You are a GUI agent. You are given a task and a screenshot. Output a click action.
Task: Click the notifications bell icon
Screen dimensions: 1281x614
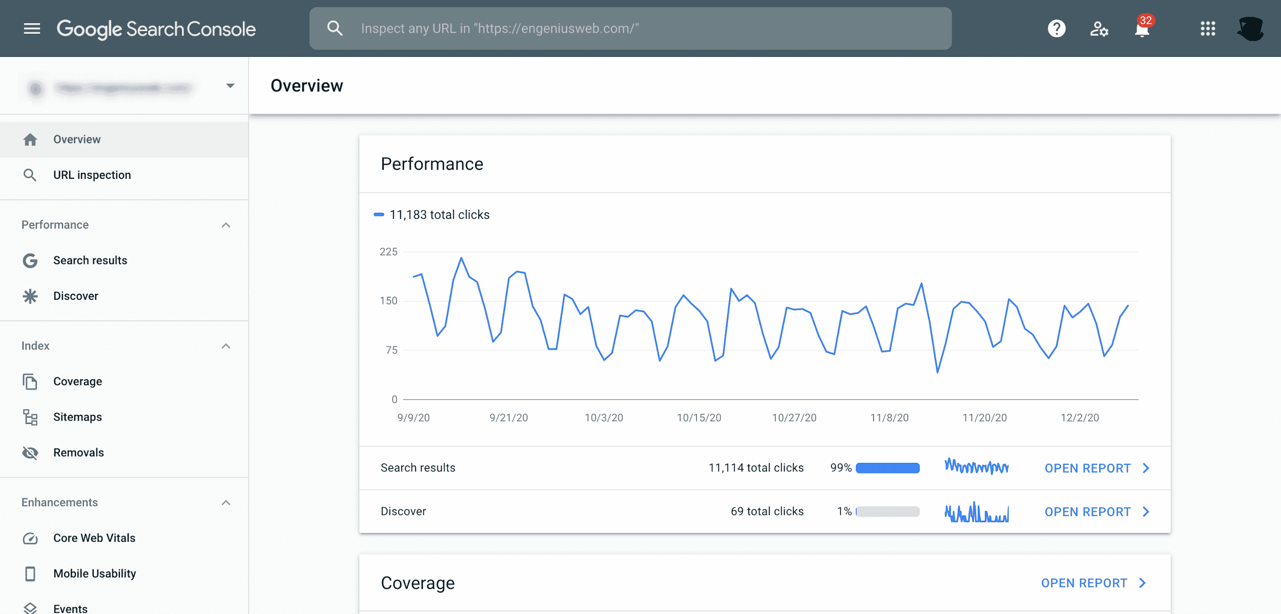click(1142, 29)
